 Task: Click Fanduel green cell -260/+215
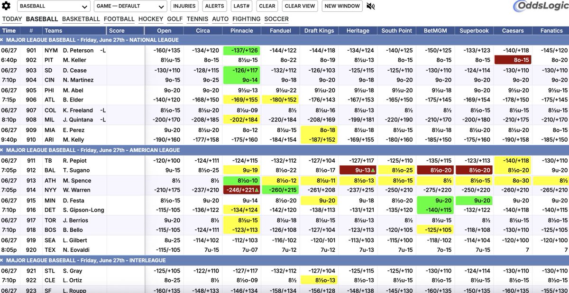280,190
